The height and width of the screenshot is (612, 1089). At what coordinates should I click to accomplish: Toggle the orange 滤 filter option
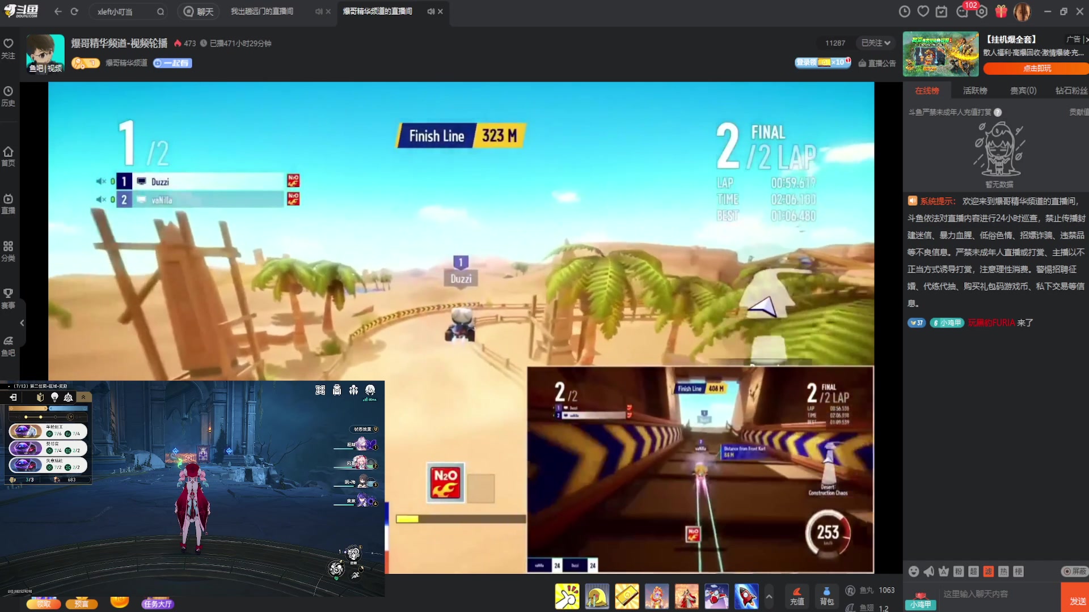pos(989,571)
